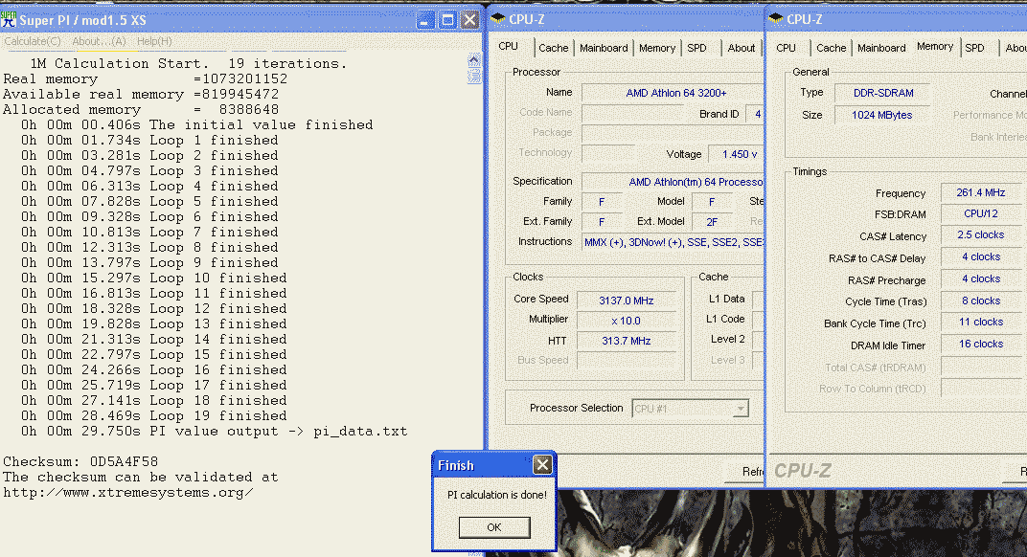
Task: Minimize the Super PI window
Action: 425,20
